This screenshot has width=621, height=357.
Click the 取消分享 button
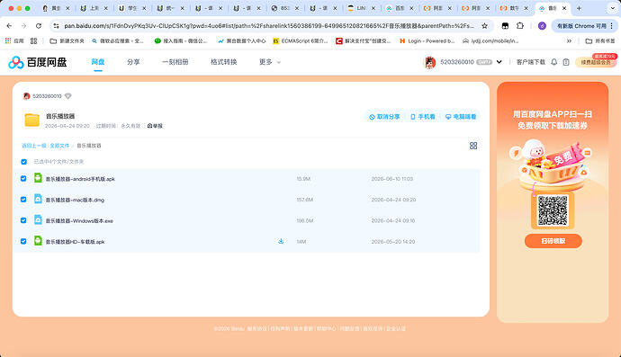pos(384,117)
